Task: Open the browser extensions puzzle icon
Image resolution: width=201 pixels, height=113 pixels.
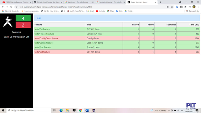Action: pyautogui.click(x=185, y=7)
